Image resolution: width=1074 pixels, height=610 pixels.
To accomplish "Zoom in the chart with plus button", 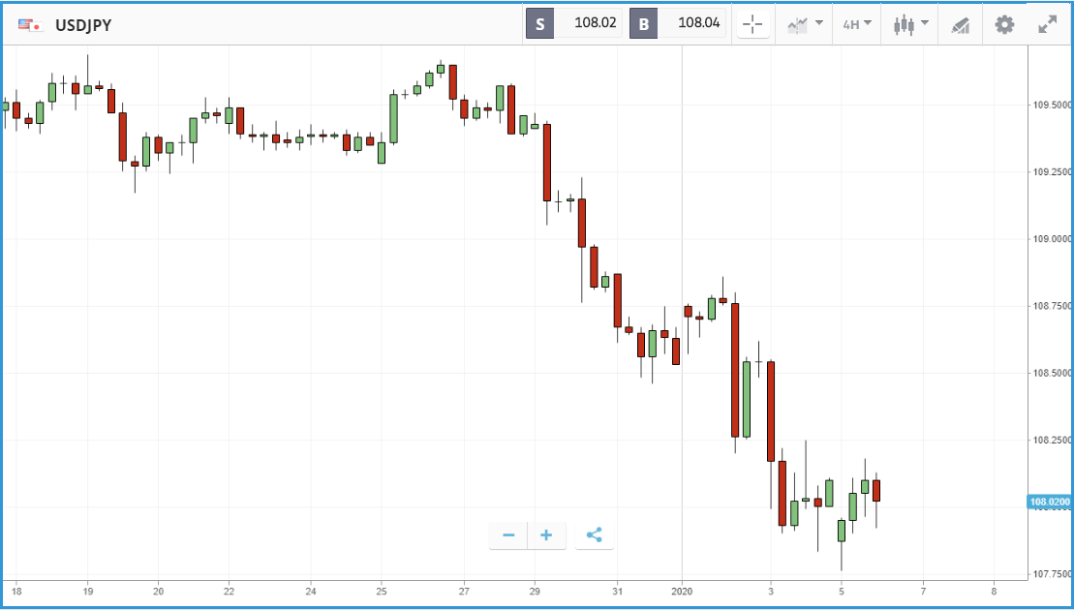I will tap(546, 534).
